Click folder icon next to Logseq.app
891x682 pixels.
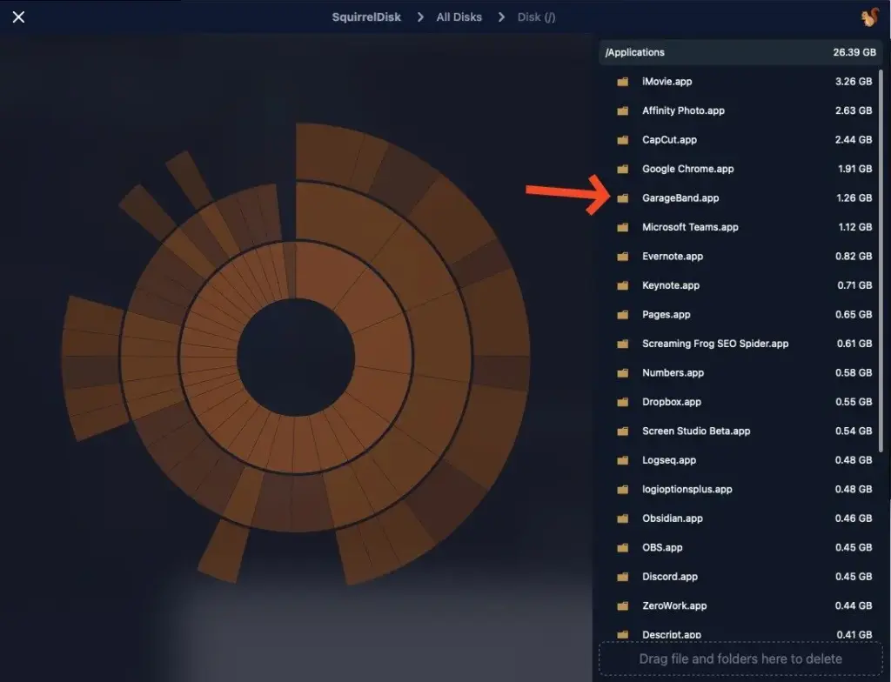tap(623, 460)
